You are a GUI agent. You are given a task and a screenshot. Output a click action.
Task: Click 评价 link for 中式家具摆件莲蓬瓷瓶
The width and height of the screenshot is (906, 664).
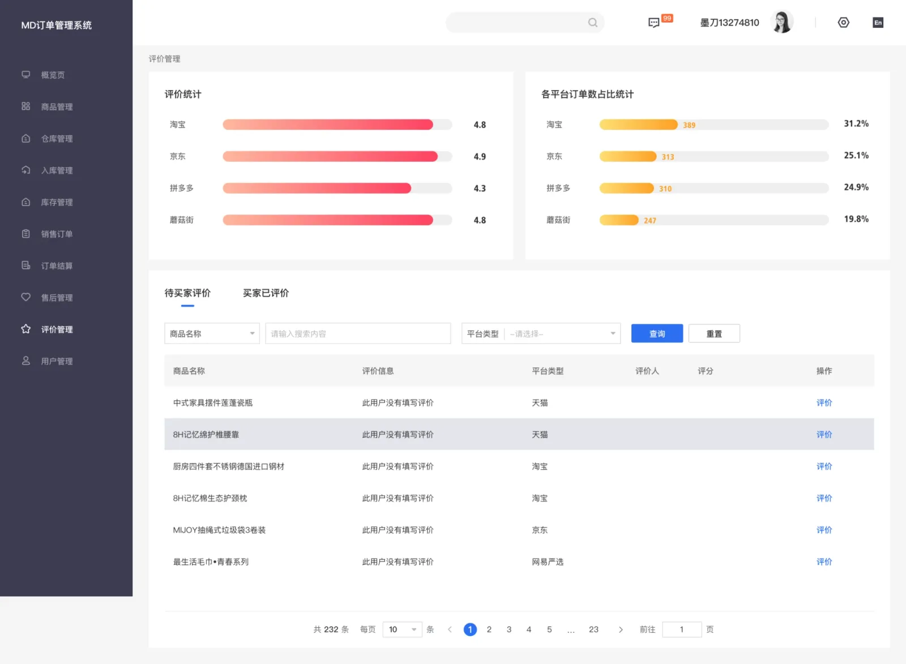(824, 402)
